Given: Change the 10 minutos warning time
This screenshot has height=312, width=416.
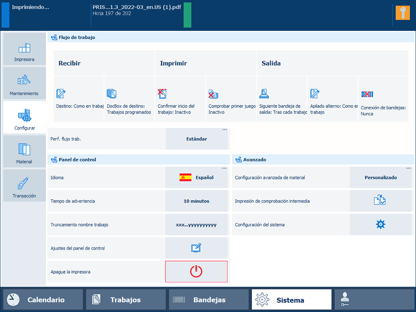Looking at the screenshot, I should pos(197,201).
